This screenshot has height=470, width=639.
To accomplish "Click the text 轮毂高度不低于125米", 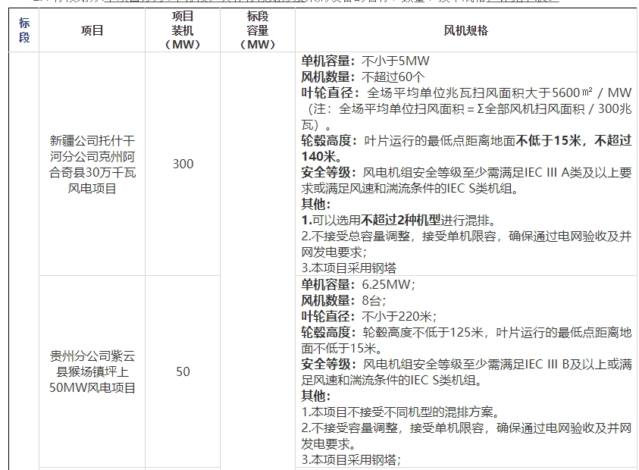I will 424,332.
